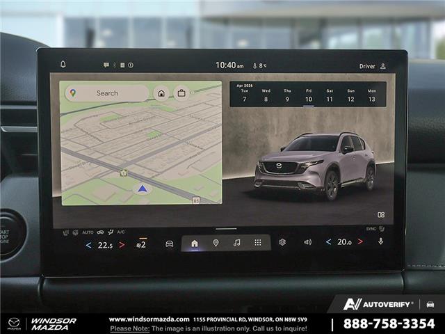The width and height of the screenshot is (445, 334).
Task: Toggle the heated steering wheel icon
Action: point(75,232)
